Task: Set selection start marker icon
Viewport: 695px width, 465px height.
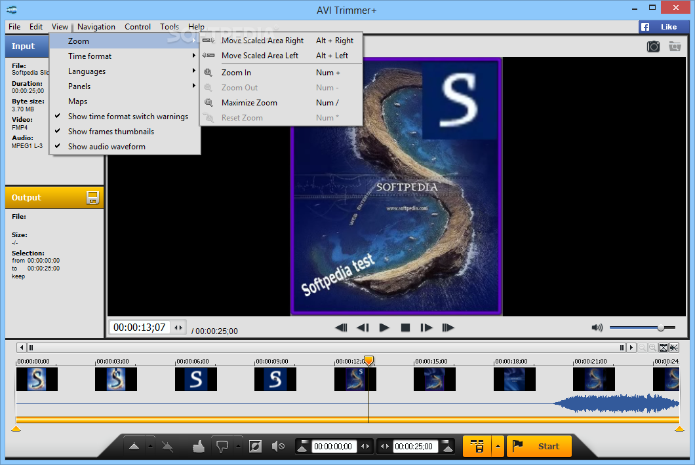Action: 302,447
